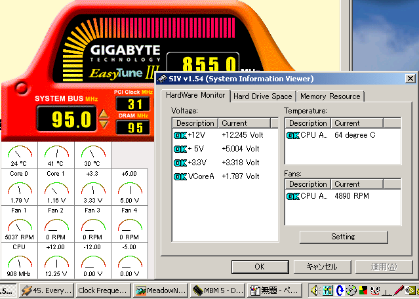Click the Fan 4 gauge
Viewport: 419px width, 299px height.
pos(130,224)
